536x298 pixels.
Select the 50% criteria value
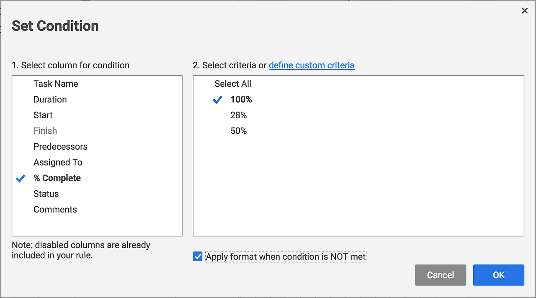(x=239, y=131)
